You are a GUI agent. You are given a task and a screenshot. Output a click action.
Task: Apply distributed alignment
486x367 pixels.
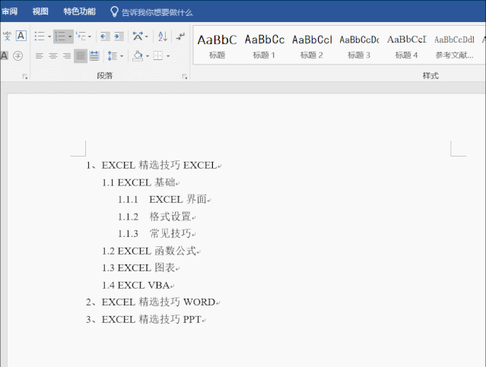click(x=94, y=56)
